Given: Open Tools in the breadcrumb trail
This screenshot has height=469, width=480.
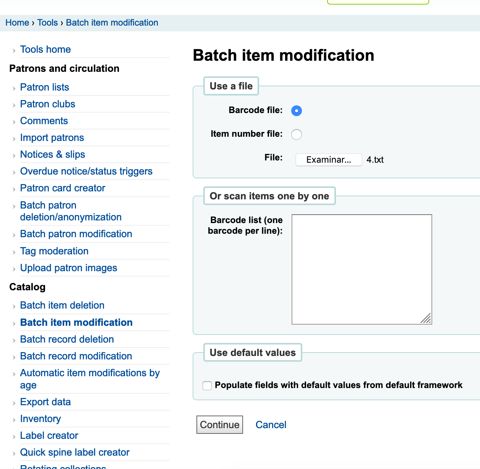Looking at the screenshot, I should pyautogui.click(x=47, y=23).
